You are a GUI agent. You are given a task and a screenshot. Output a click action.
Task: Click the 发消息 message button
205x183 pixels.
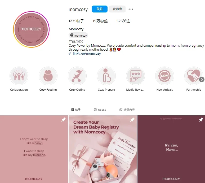[117, 9]
